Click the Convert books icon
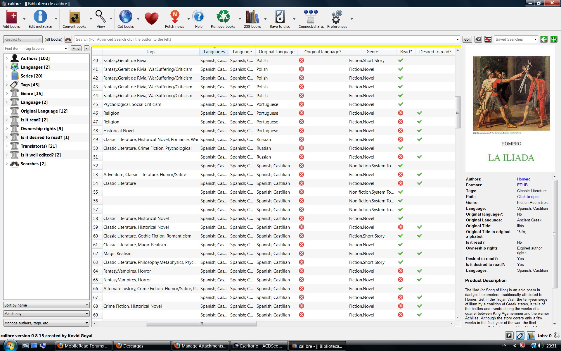Screen dimensions: 561x351 74,17
